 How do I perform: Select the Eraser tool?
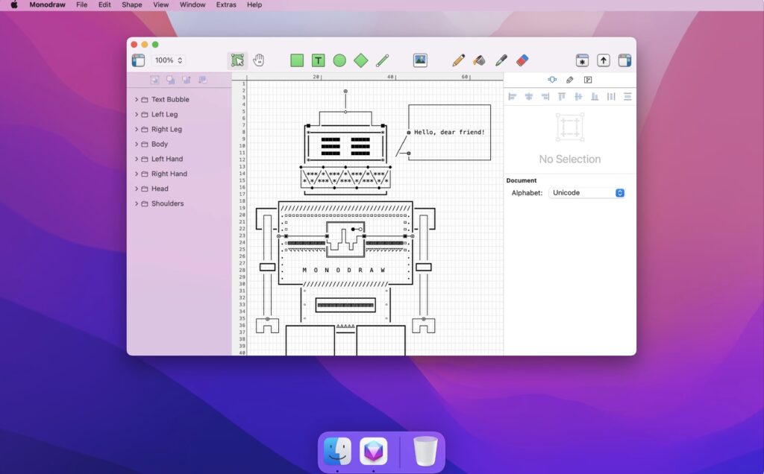pyautogui.click(x=522, y=60)
